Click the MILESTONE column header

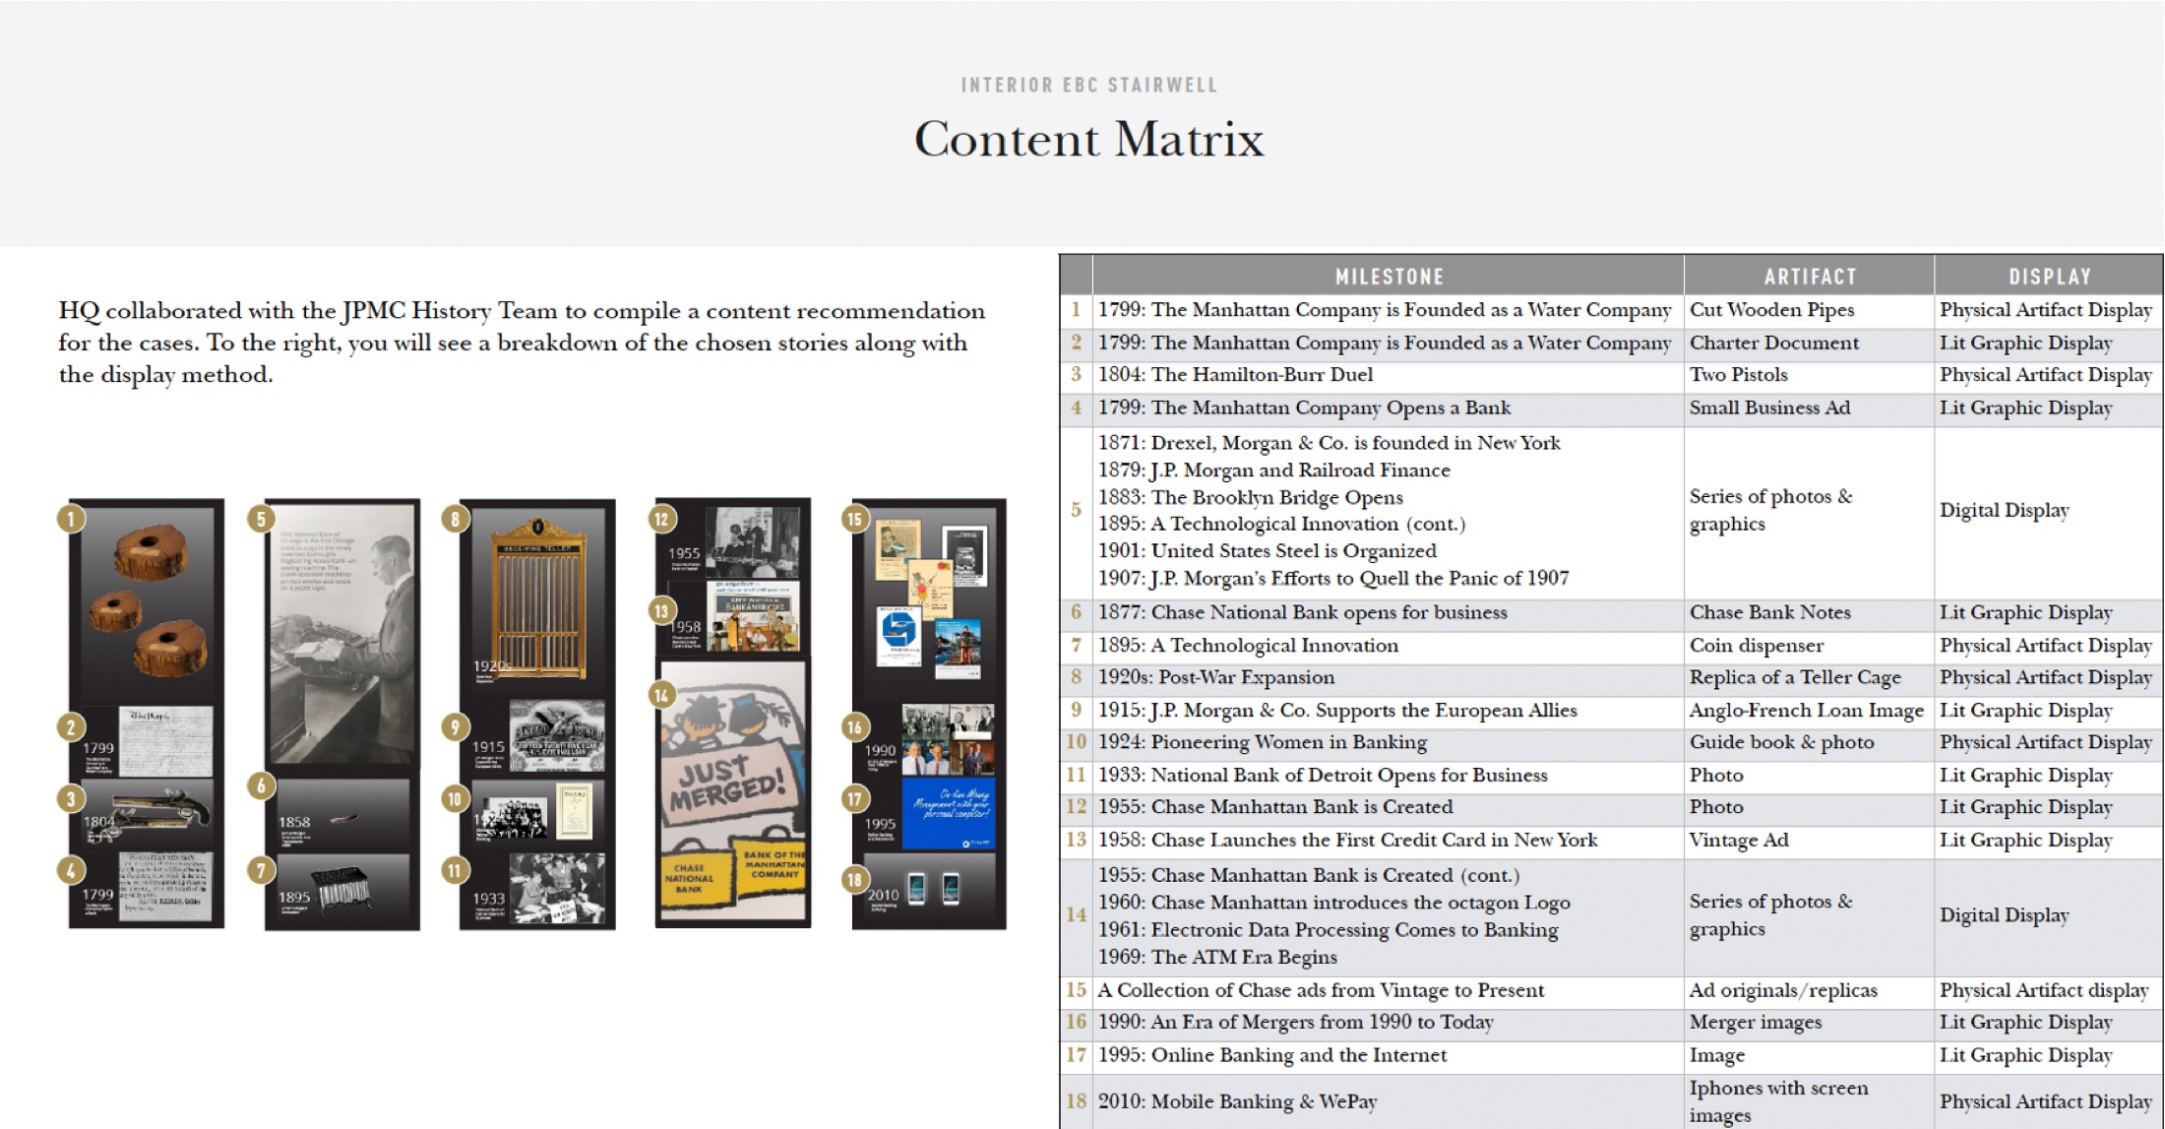coord(1389,277)
